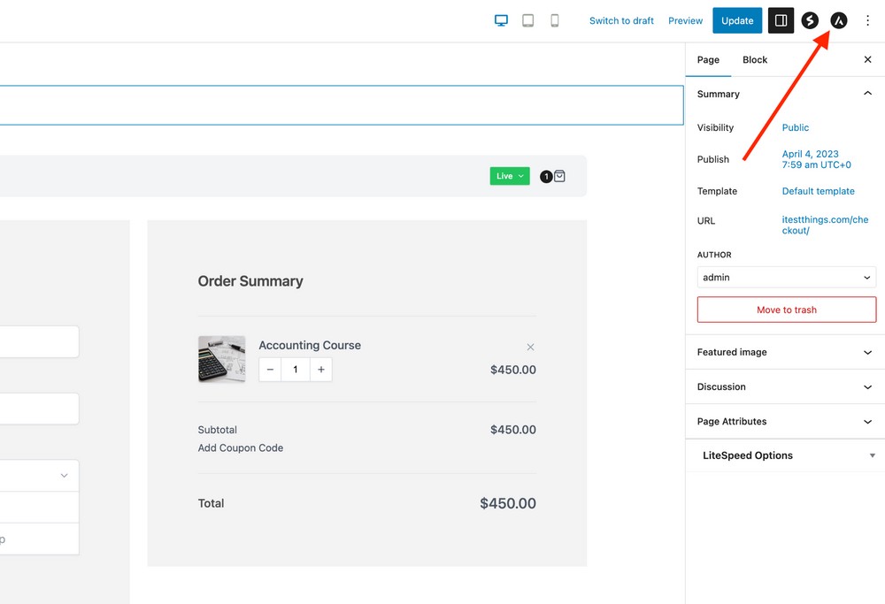Select the desktop preview icon
The image size is (885, 604).
pos(501,20)
